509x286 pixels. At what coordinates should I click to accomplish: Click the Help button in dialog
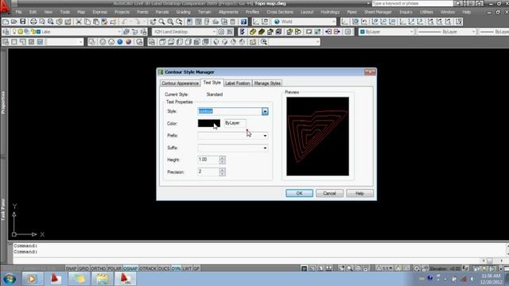359,193
